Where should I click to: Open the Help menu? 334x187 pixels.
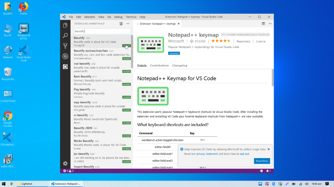142,17
